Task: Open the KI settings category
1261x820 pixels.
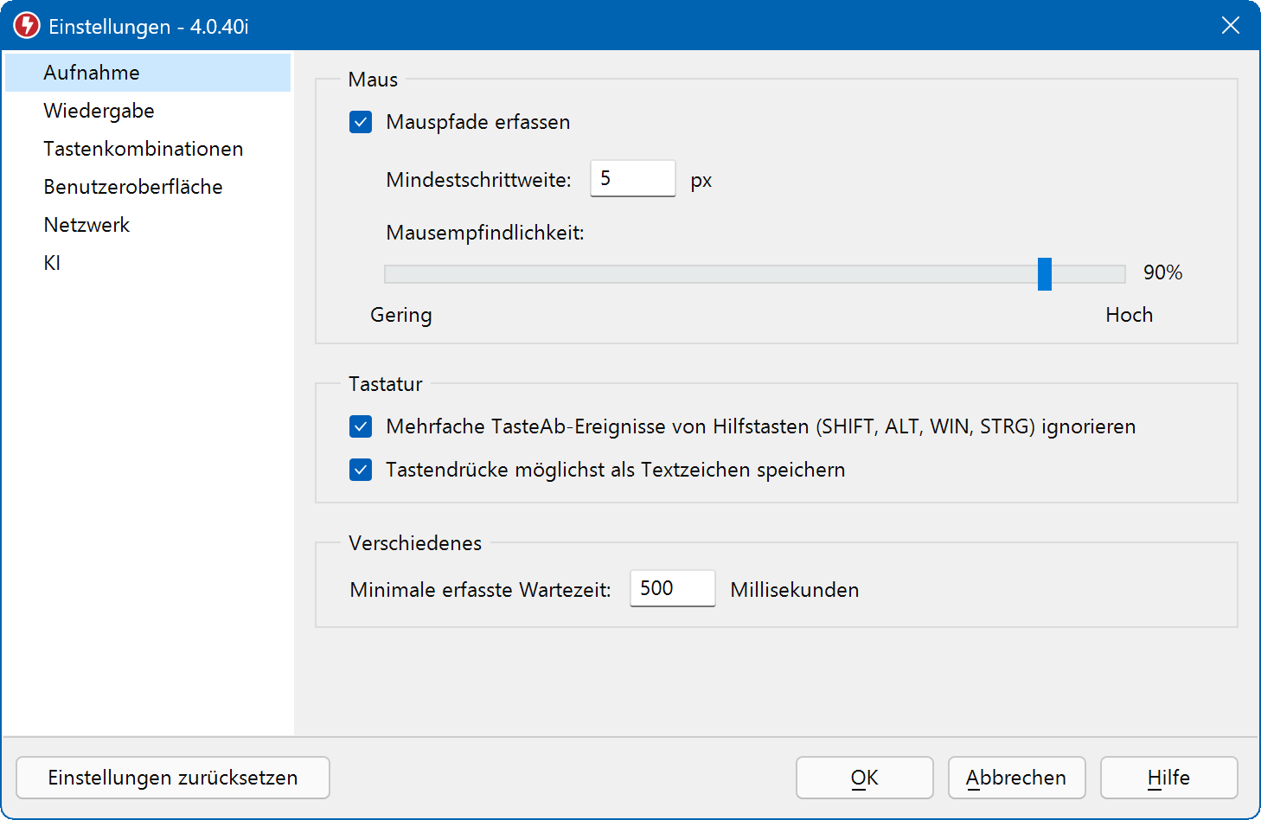Action: tap(52, 263)
